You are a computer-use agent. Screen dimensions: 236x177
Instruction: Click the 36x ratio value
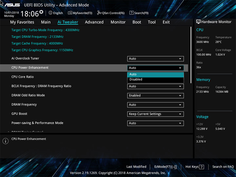(199, 67)
